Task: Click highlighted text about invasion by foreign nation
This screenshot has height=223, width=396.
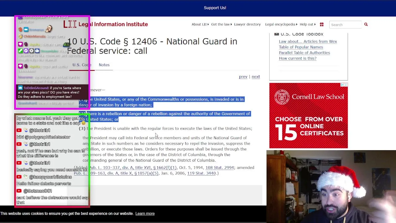Action: coord(161,102)
